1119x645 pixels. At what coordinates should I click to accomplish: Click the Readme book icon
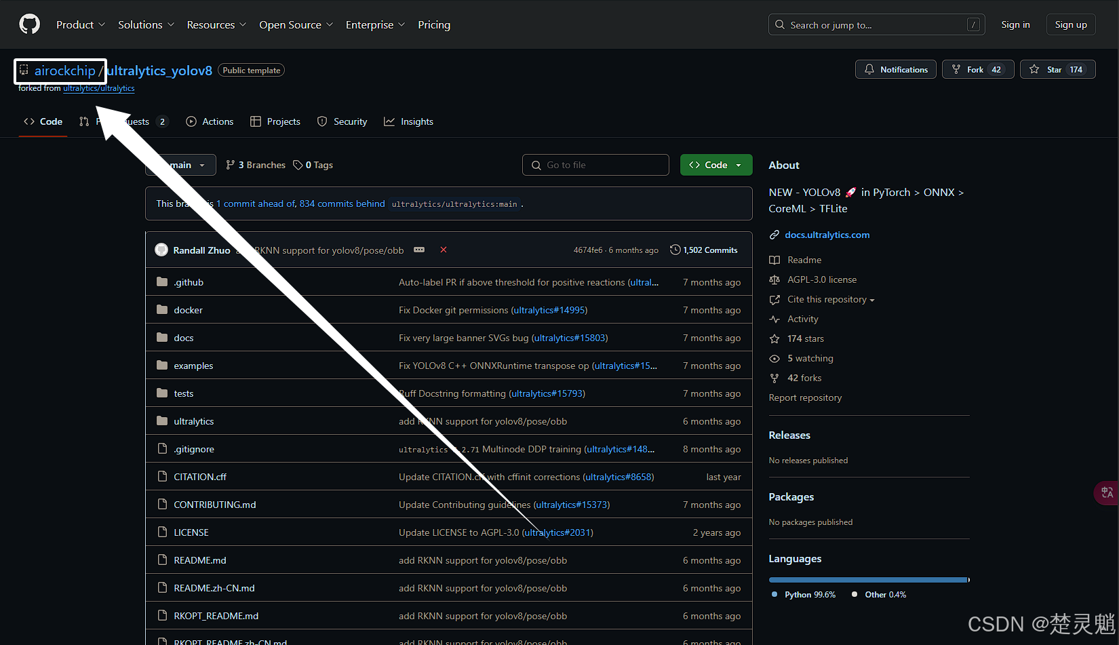pyautogui.click(x=774, y=260)
